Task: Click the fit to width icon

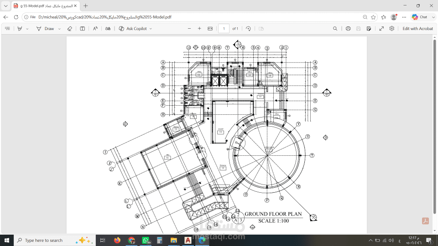Action: (x=210, y=28)
